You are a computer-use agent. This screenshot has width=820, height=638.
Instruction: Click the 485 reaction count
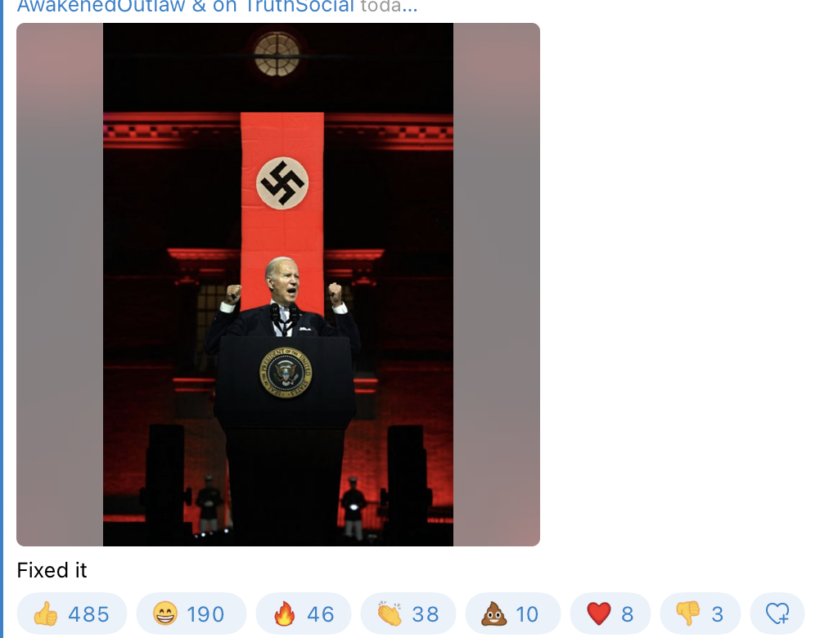89,614
